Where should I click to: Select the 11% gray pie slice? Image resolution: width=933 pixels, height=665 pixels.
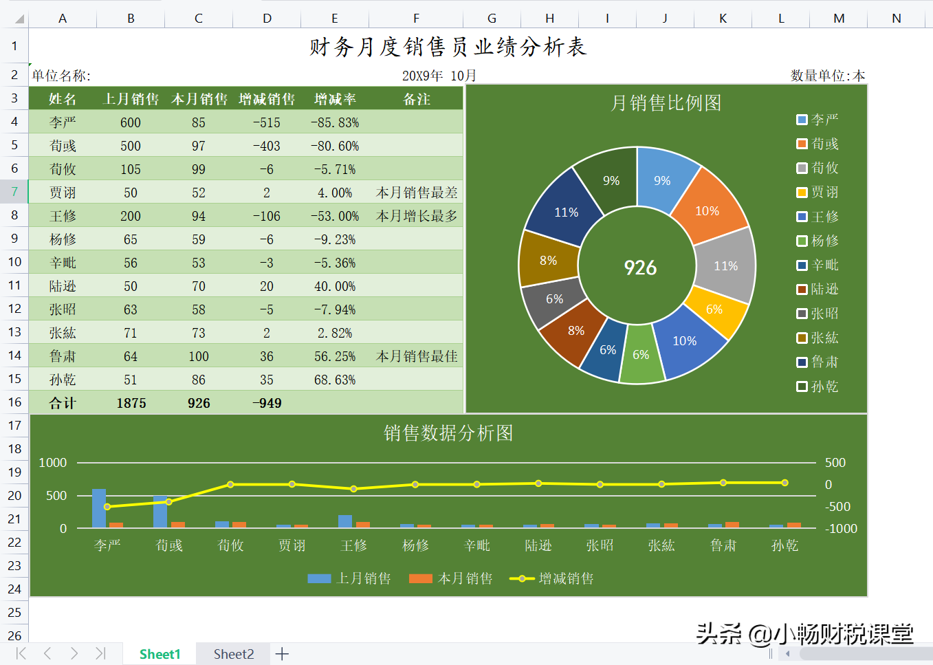pyautogui.click(x=726, y=265)
